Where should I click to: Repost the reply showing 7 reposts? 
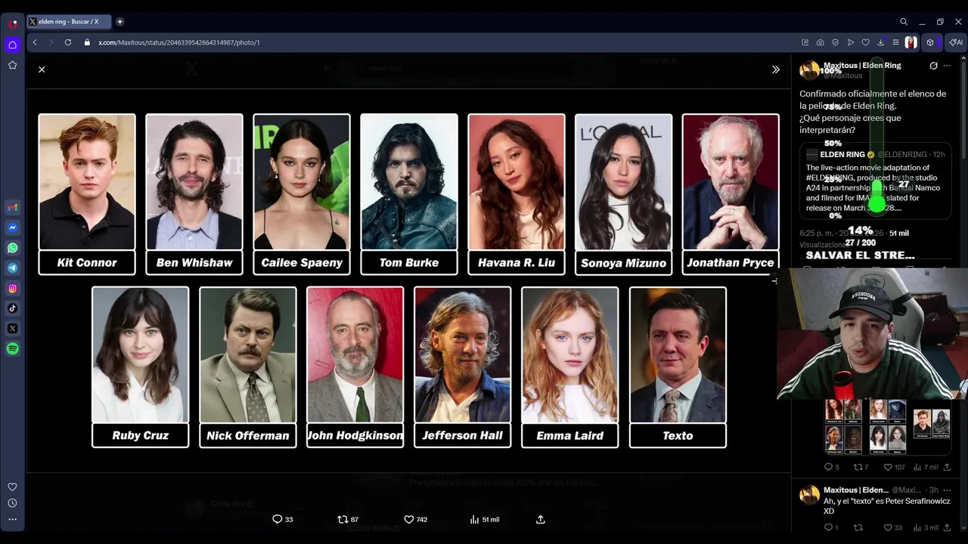(x=861, y=467)
